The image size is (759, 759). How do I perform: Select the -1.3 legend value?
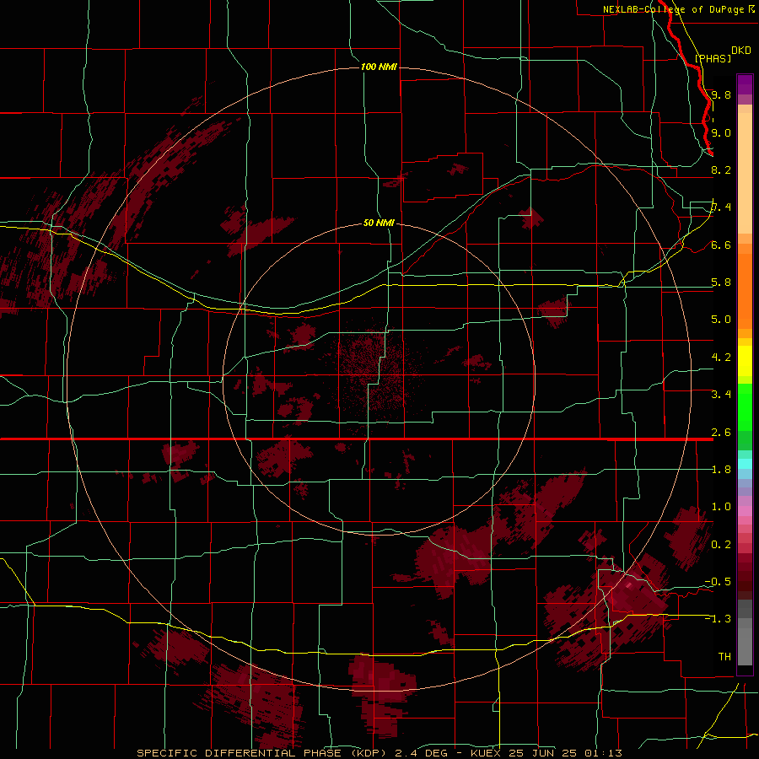718,619
